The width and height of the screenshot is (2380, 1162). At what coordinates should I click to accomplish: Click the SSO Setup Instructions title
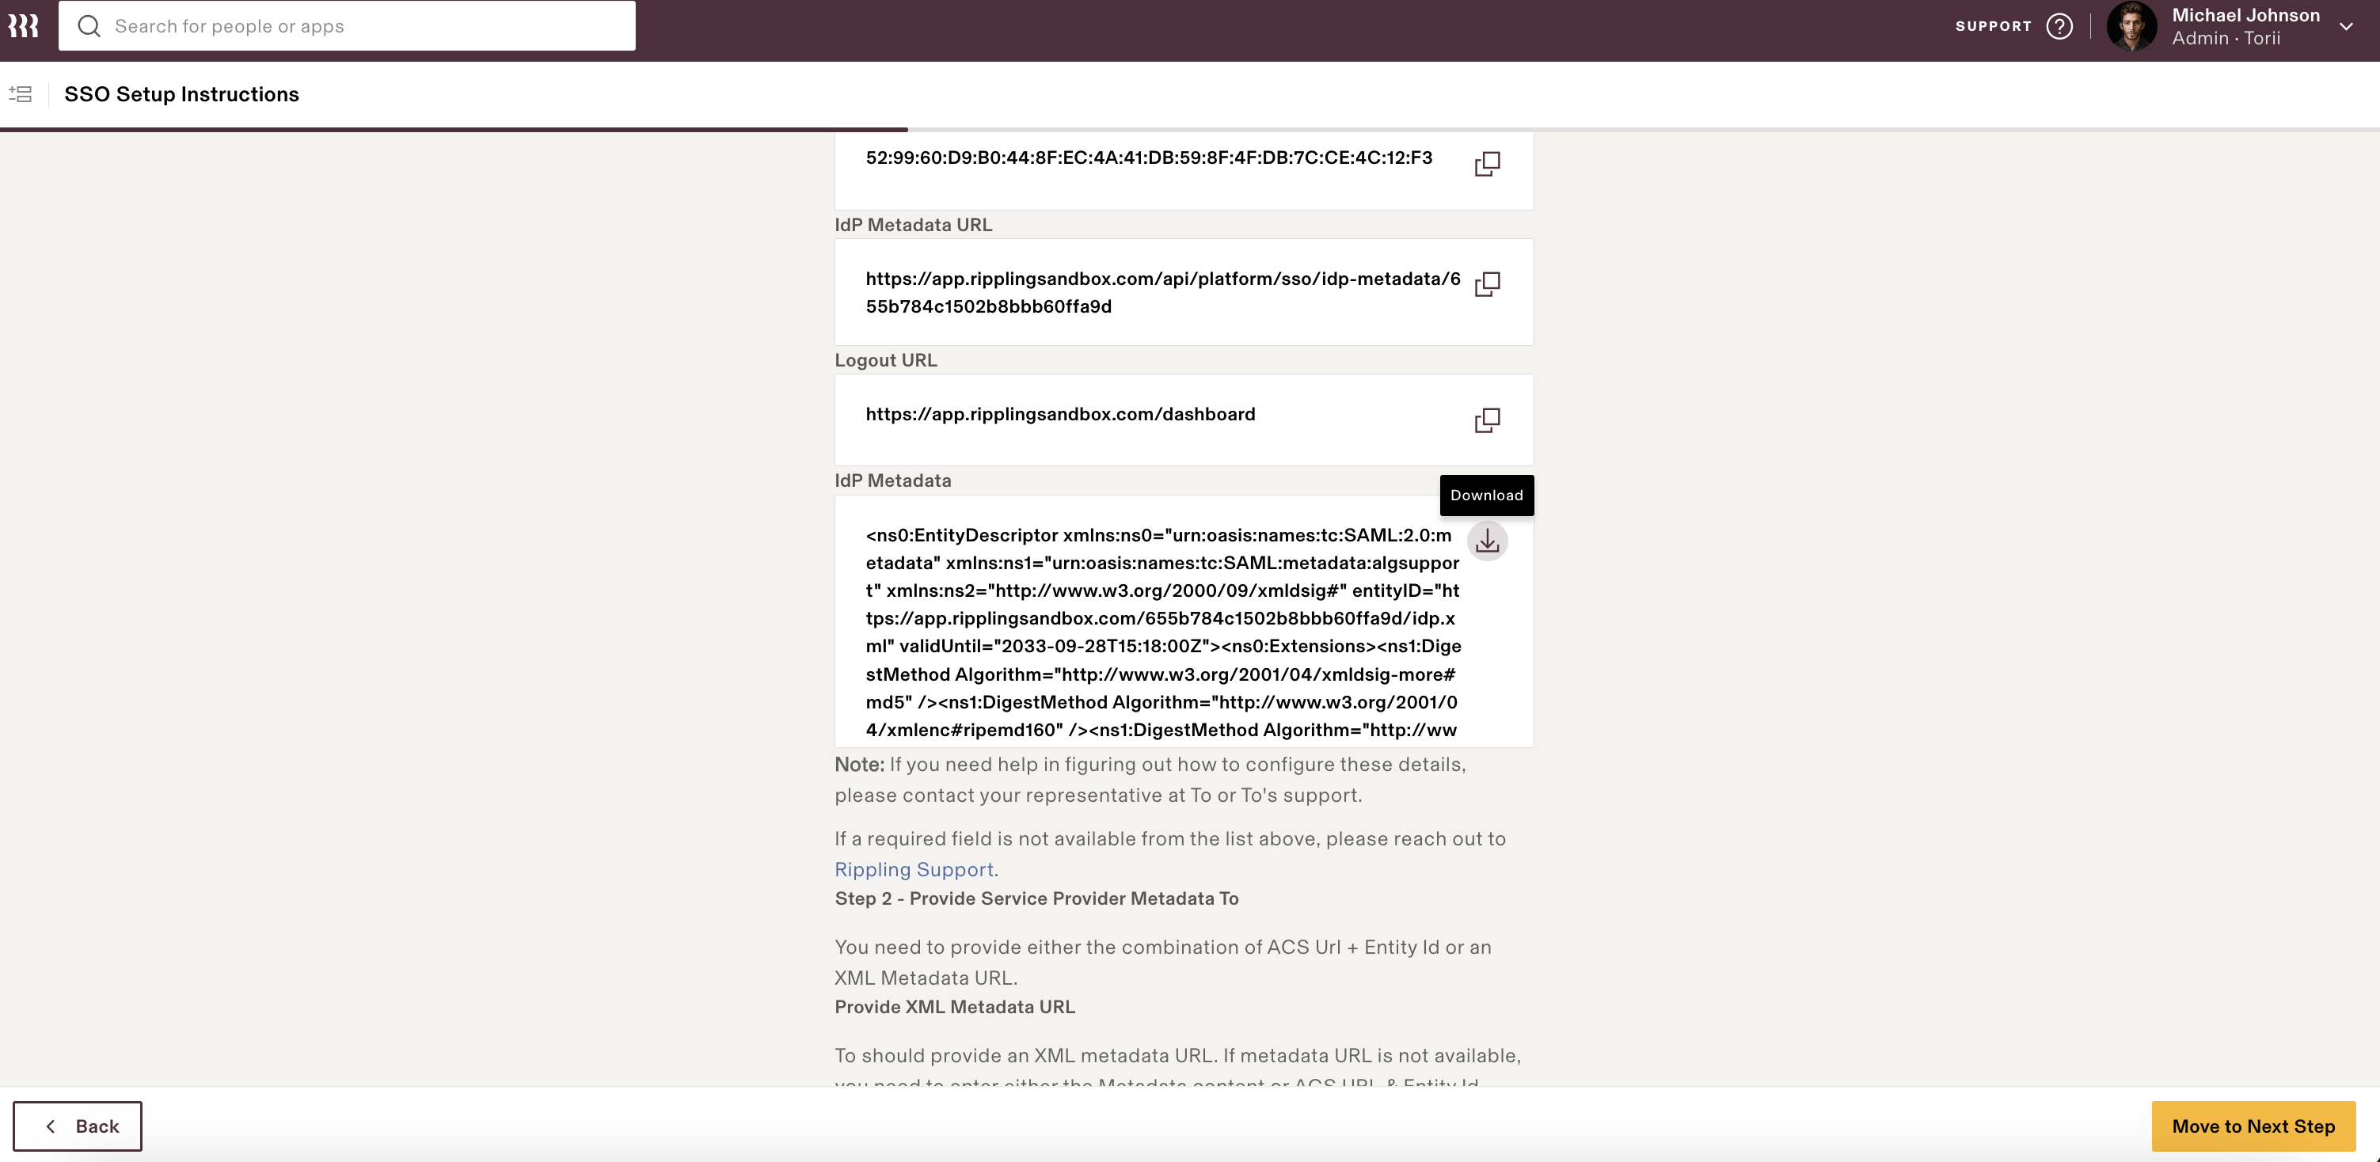click(182, 94)
